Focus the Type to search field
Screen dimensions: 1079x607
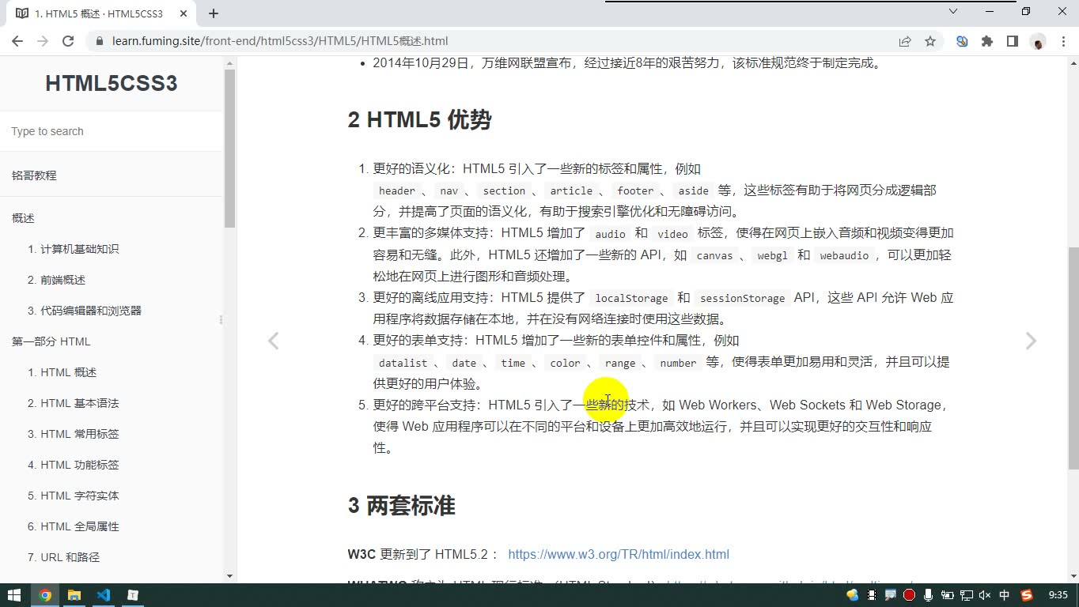click(x=111, y=131)
